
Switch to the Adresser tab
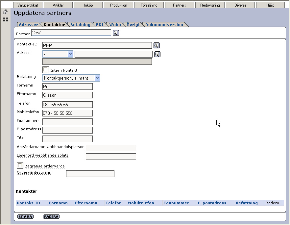point(29,25)
